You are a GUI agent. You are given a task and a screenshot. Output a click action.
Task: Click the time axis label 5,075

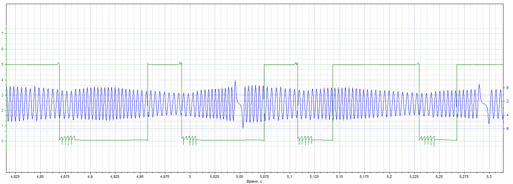pyautogui.click(x=264, y=177)
